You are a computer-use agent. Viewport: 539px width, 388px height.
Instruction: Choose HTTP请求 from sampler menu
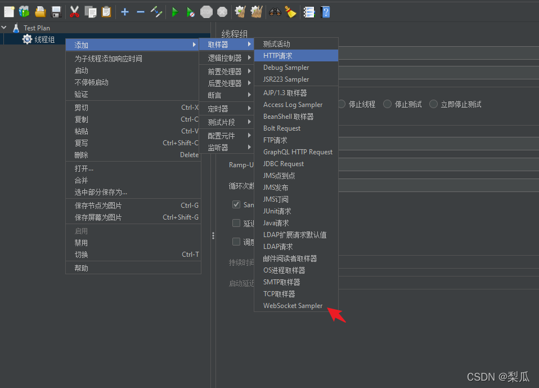coord(296,55)
